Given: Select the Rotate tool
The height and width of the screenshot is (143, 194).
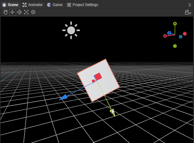Looking at the screenshot, I should (x=19, y=12).
